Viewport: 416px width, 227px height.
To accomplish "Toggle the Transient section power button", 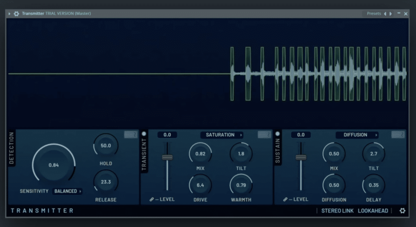I will pyautogui.click(x=144, y=134).
